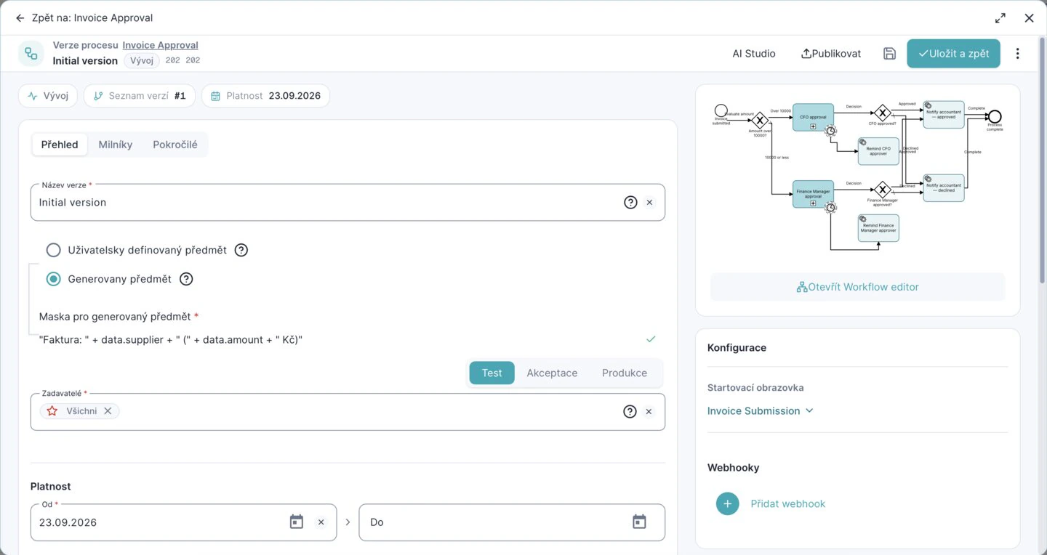
Task: Click the back arrow to Invoice Approval
Action: point(20,18)
